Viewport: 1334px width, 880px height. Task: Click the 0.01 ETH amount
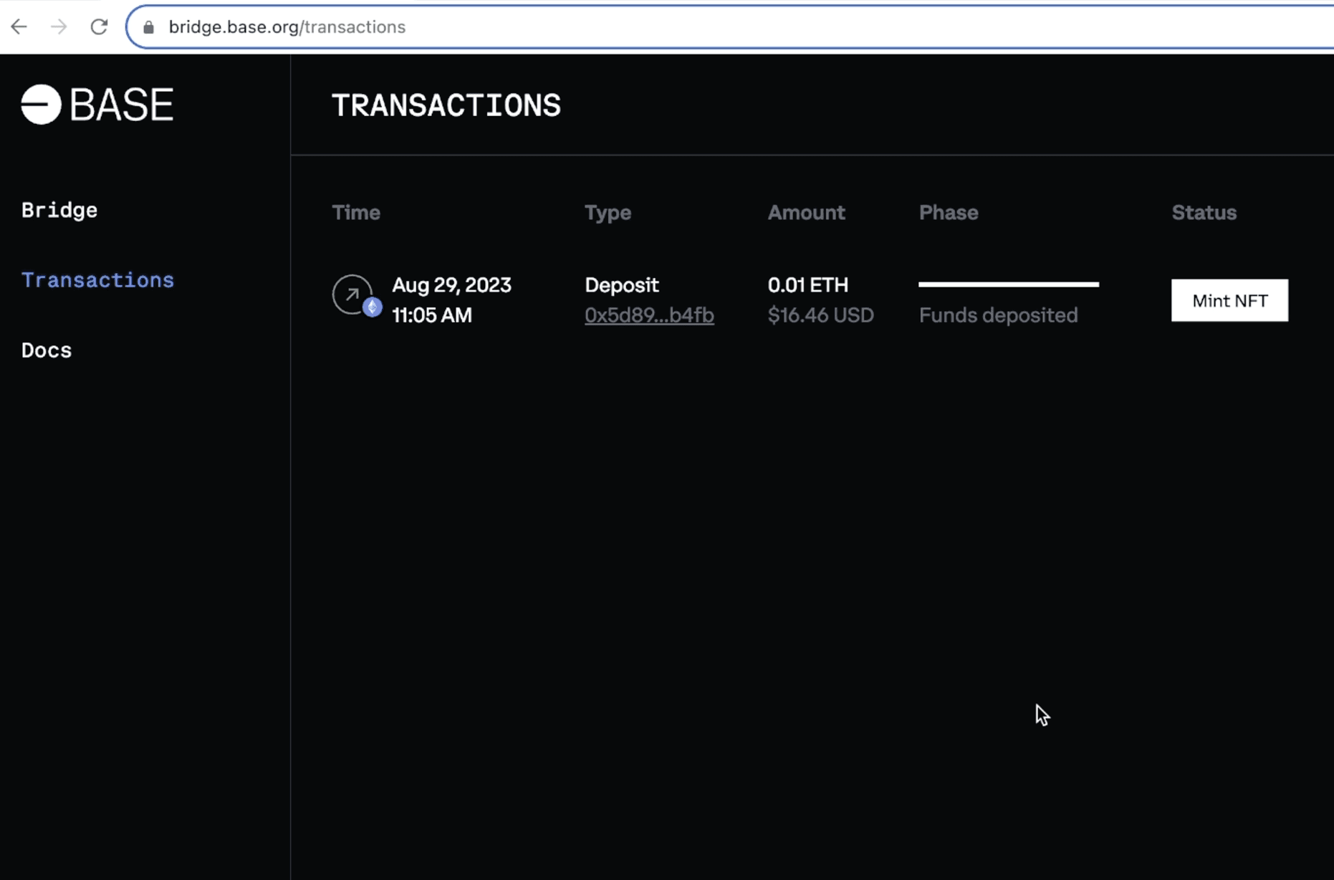pos(808,285)
